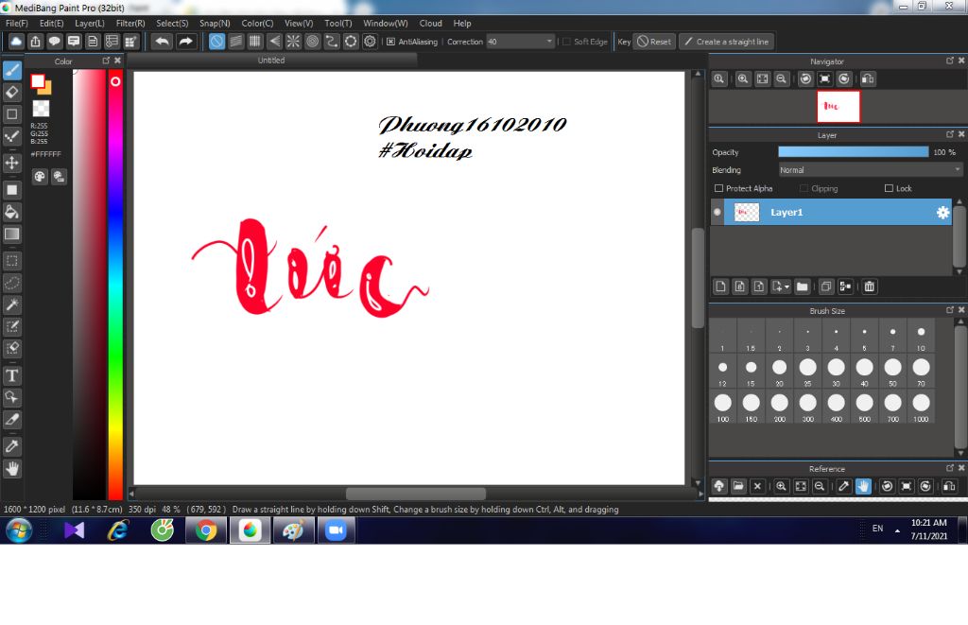968x625 pixels.
Task: Select the rectangular Select tool
Action: pos(11,261)
